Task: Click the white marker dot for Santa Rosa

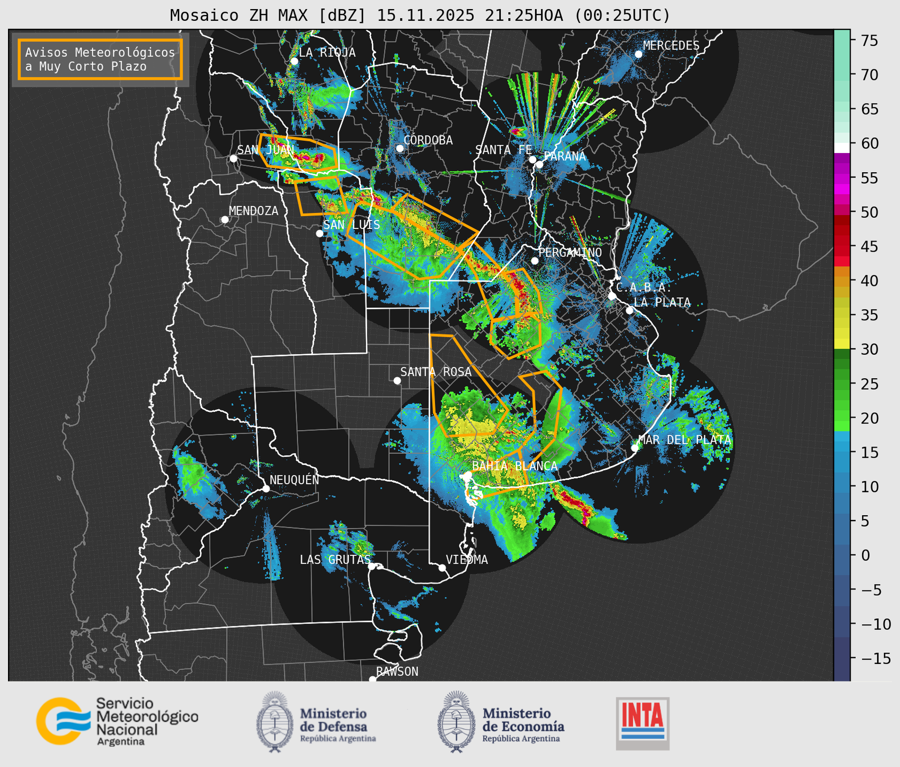Action: (x=397, y=380)
